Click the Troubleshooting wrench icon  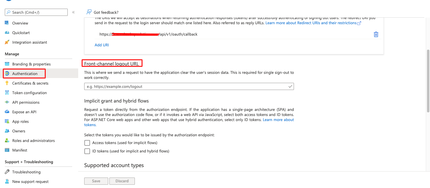point(7,172)
